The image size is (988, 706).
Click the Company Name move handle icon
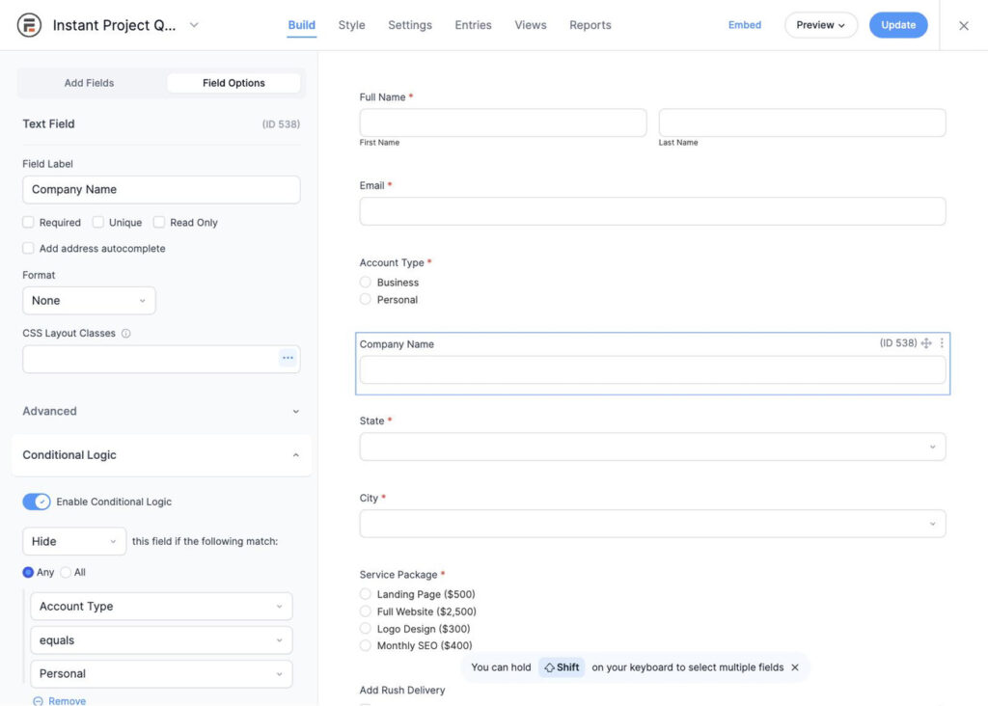coord(925,343)
